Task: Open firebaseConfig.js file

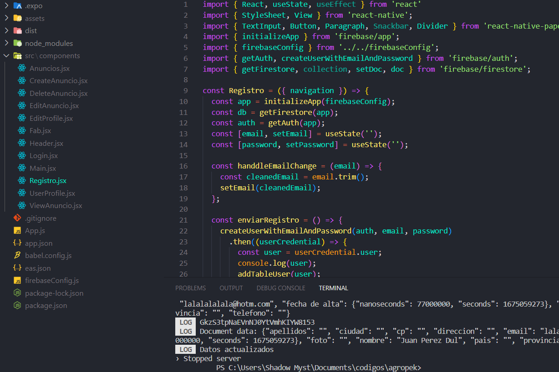Action: (x=52, y=281)
